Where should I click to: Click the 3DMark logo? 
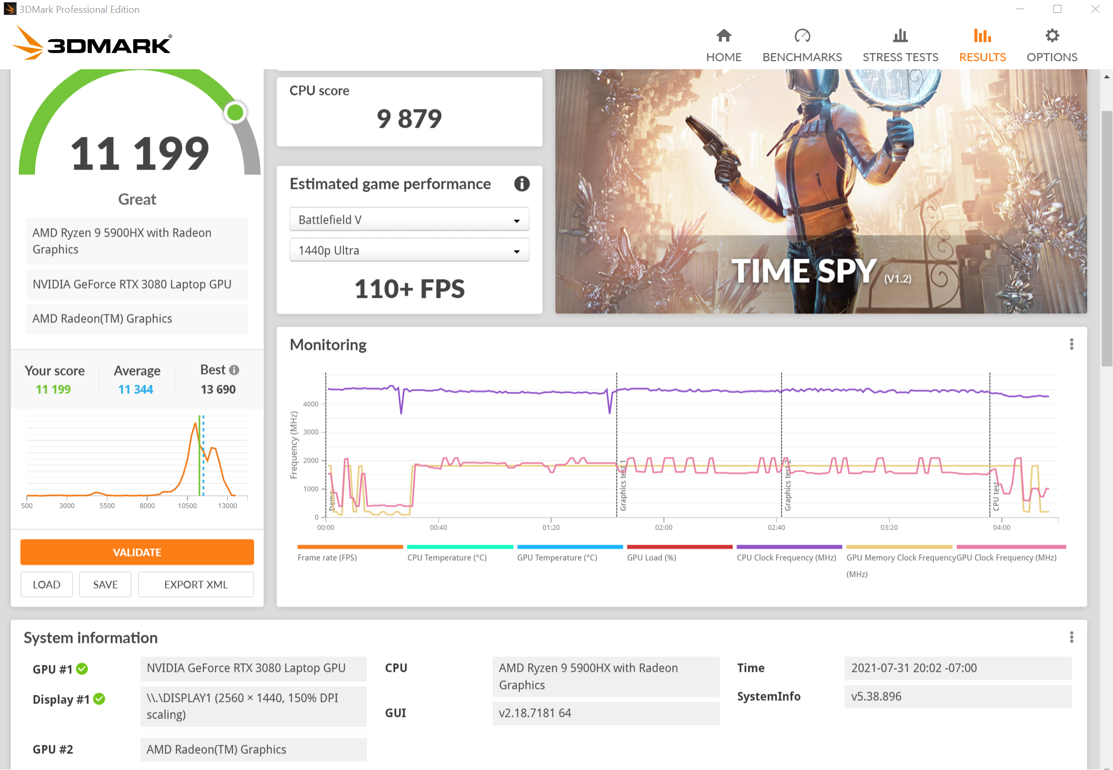pos(92,43)
